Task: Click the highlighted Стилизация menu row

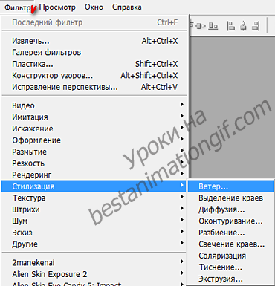Action: click(94, 186)
